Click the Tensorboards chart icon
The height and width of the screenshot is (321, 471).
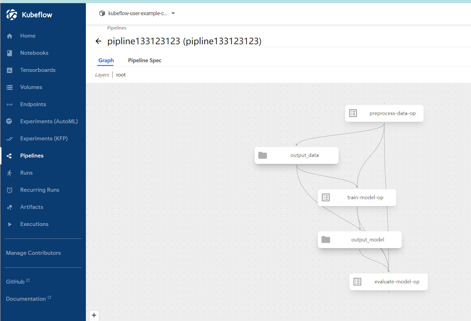pos(9,70)
